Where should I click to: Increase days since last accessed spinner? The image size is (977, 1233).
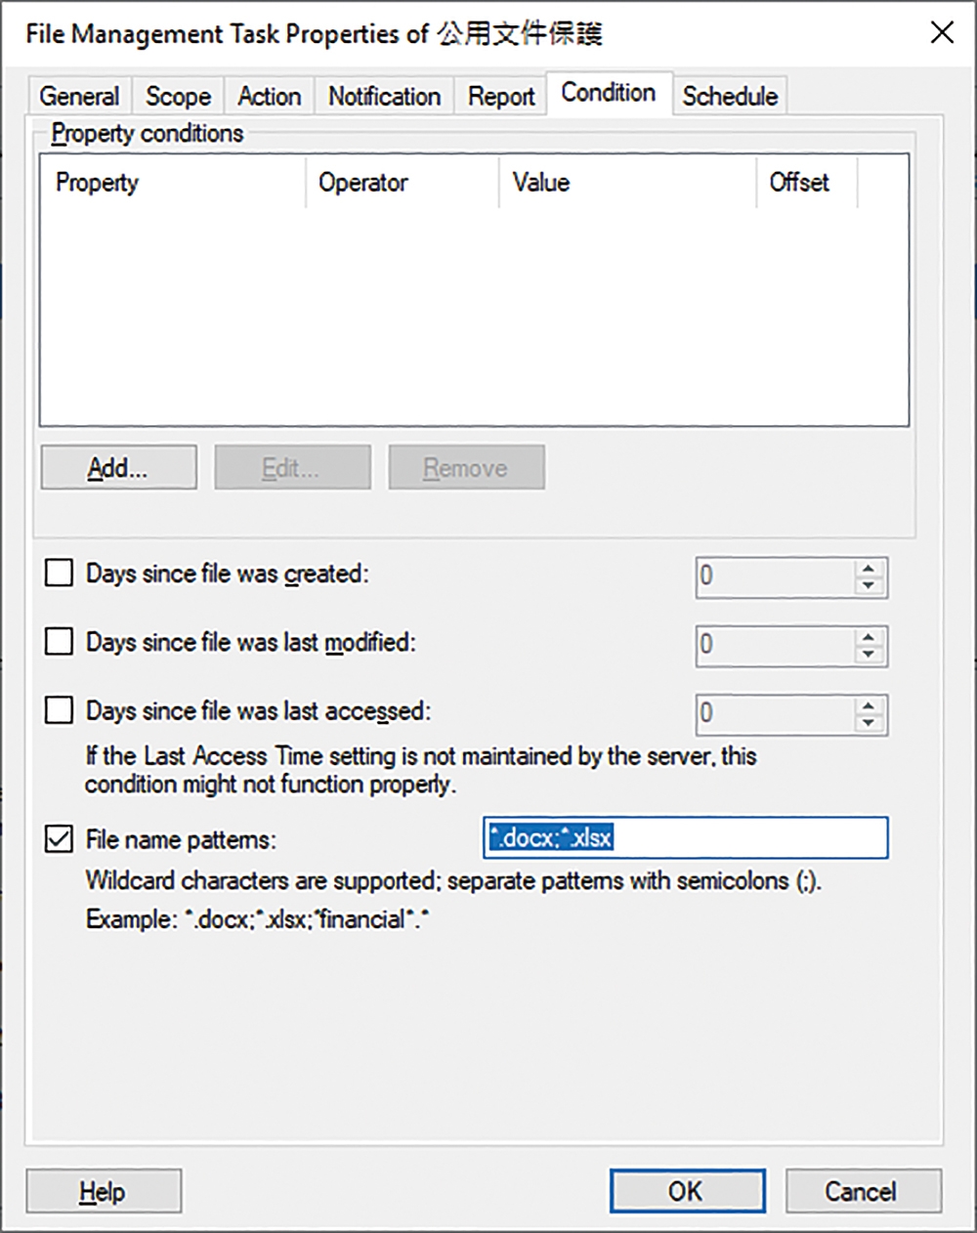[x=868, y=704]
